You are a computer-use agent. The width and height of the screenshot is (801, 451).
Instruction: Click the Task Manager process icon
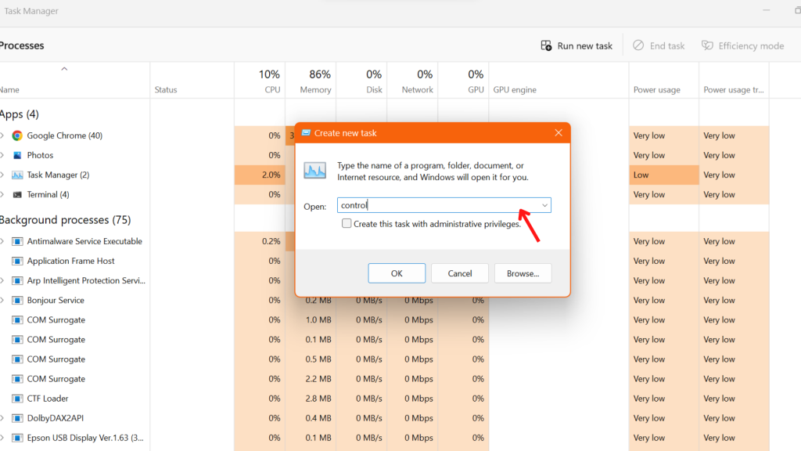click(17, 175)
